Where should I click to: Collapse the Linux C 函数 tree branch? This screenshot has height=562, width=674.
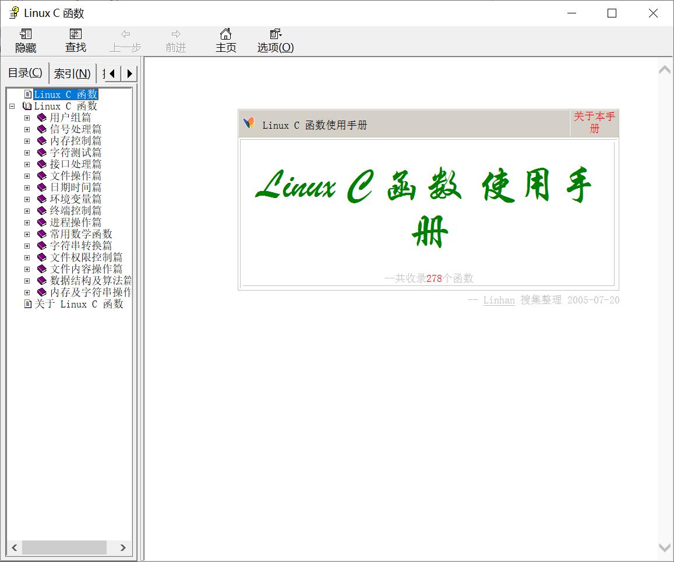(x=12, y=105)
